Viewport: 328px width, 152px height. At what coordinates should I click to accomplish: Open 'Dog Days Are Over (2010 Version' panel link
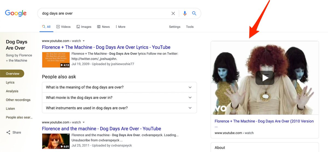264,124
